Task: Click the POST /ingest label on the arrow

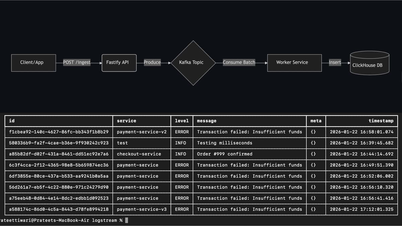Action: pyautogui.click(x=77, y=62)
